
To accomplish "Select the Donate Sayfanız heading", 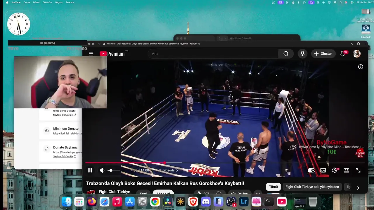I will coord(65,148).
